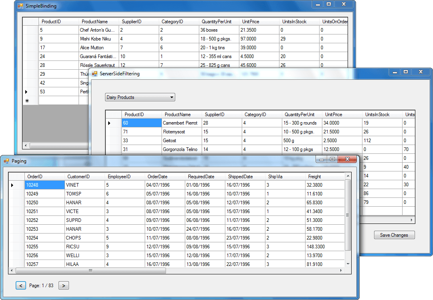Click SupplierID header in ServerSideFiltering grid
The image size is (433, 300).
point(222,114)
